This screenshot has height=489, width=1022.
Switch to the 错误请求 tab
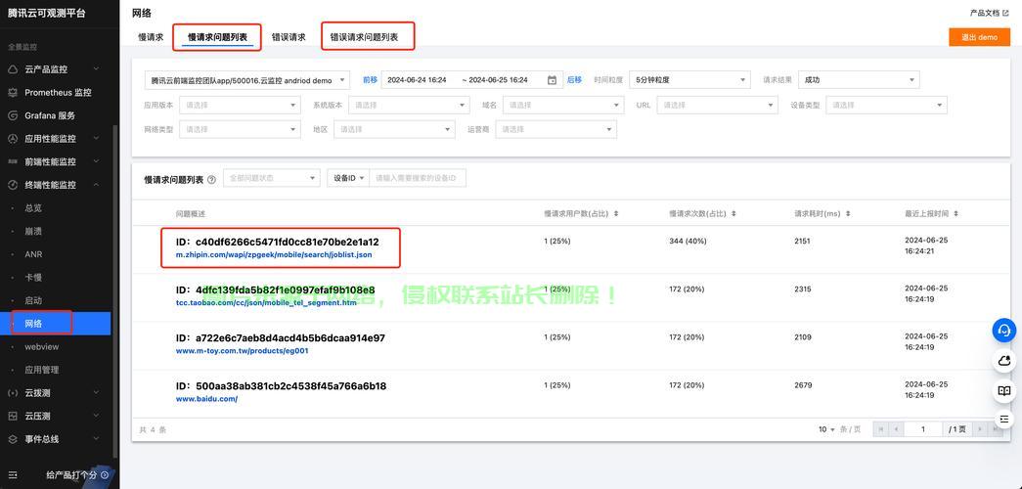coord(289,37)
